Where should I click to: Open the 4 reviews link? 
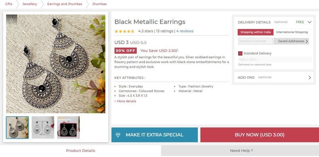click(x=185, y=31)
